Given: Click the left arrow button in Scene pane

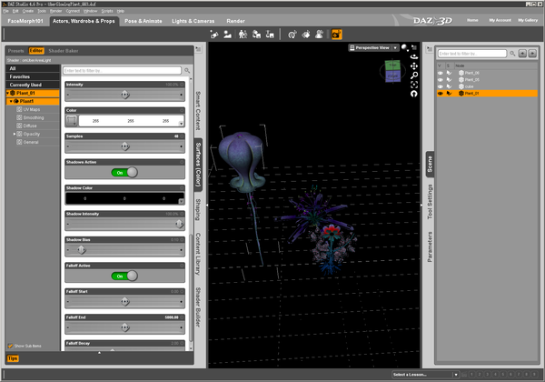Looking at the screenshot, I should [x=522, y=54].
